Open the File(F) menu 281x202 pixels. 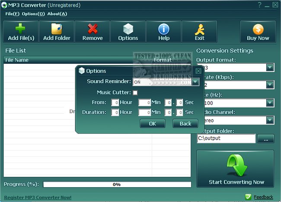tap(12, 14)
